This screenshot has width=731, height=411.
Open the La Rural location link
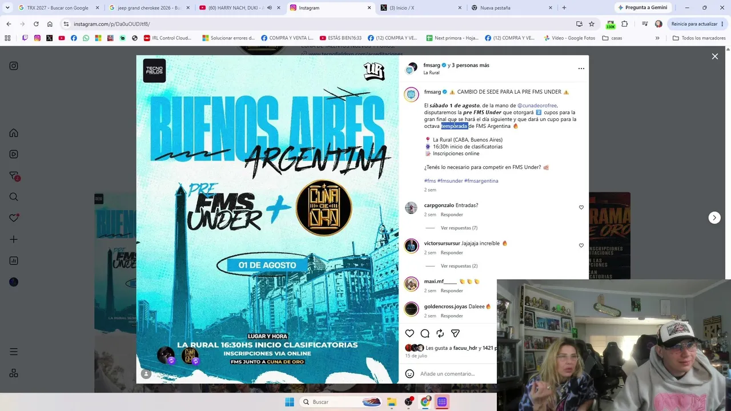431,73
